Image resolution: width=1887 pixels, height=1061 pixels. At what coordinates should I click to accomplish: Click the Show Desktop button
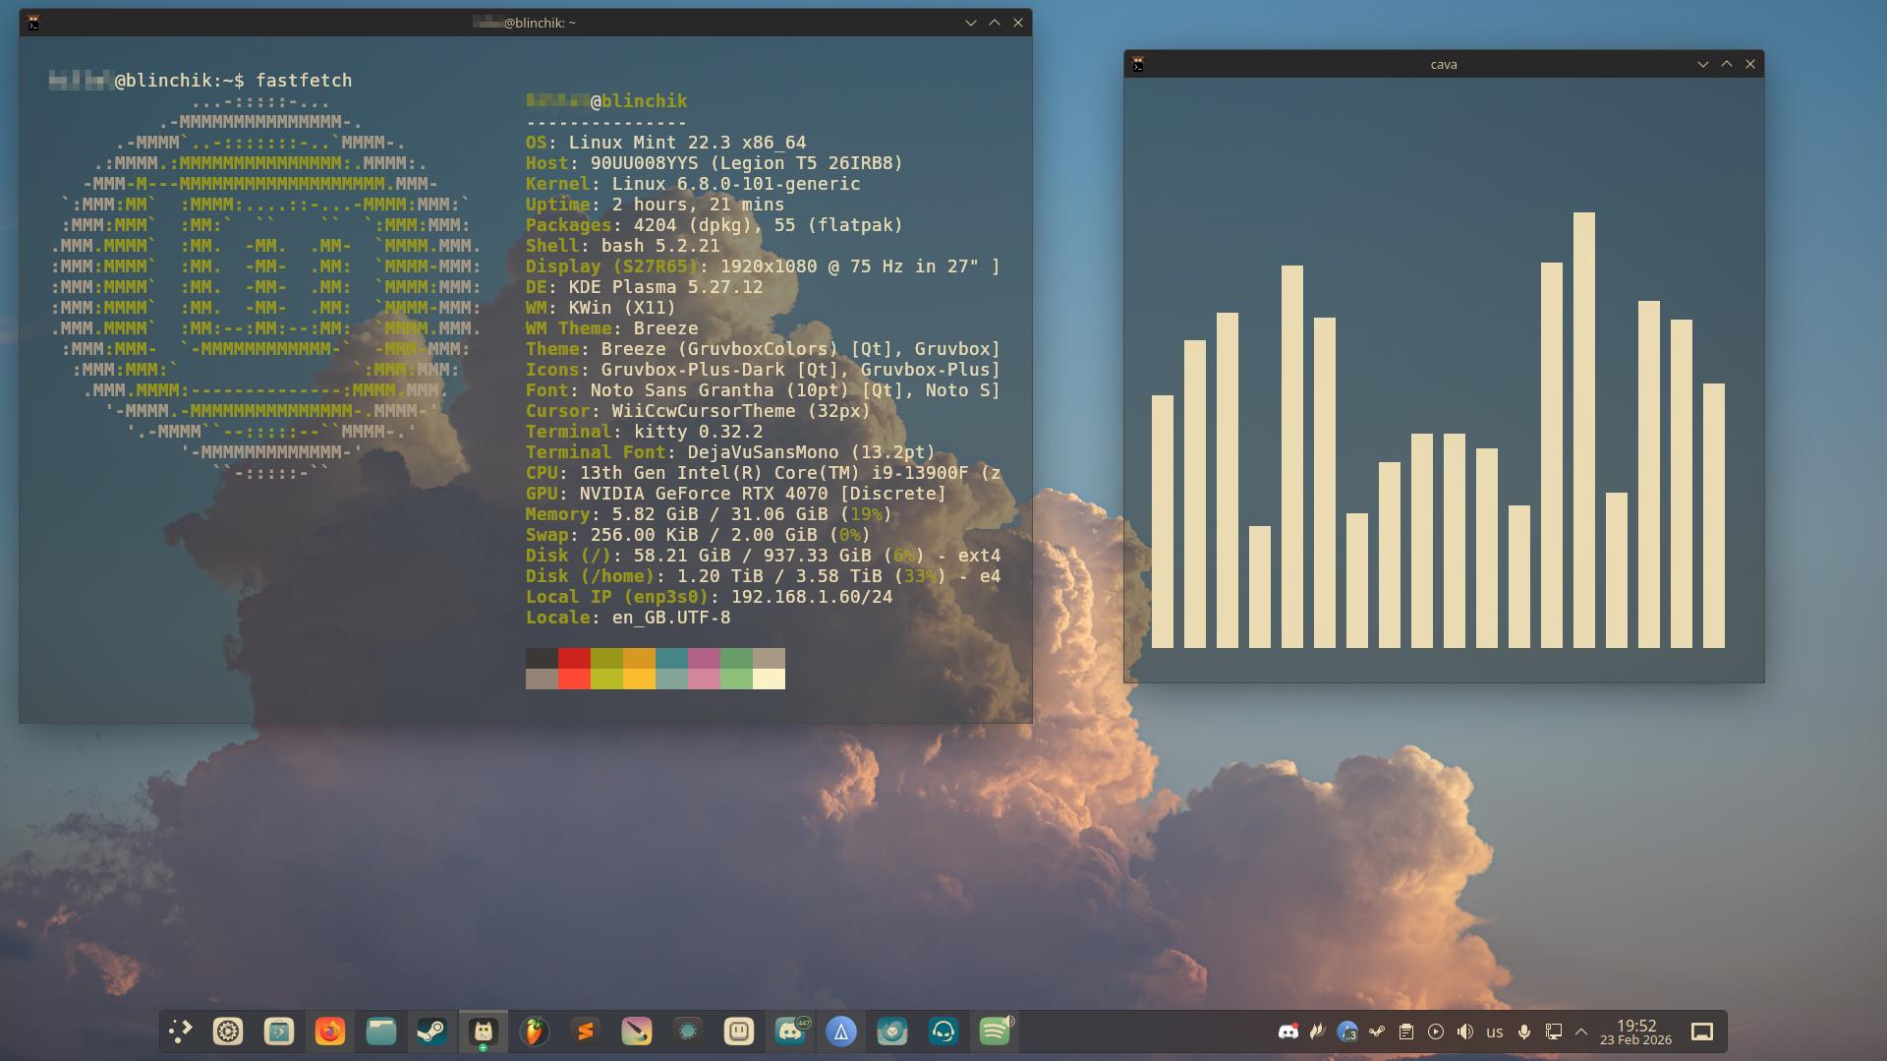coord(1702,1032)
